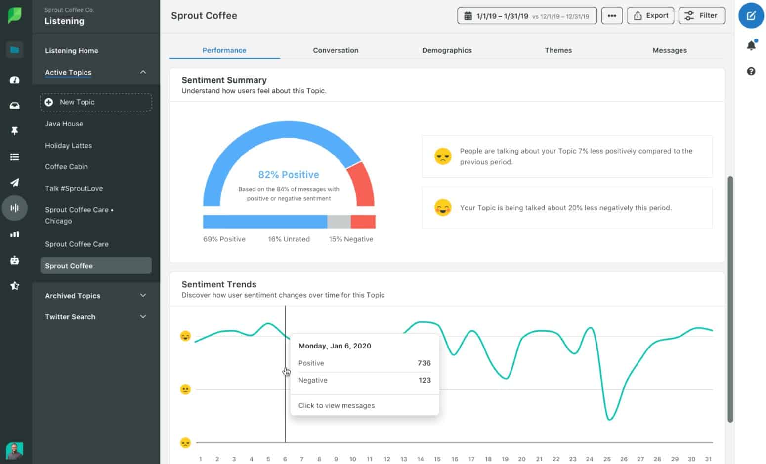Image resolution: width=766 pixels, height=464 pixels.
Task: Expand the Archived Topics section
Action: pyautogui.click(x=143, y=295)
